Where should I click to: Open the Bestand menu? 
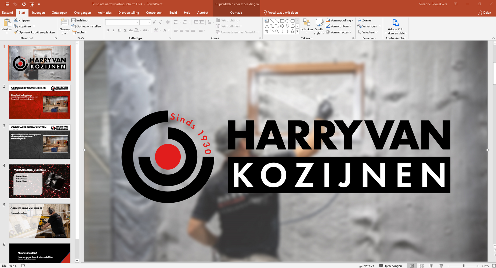point(8,13)
